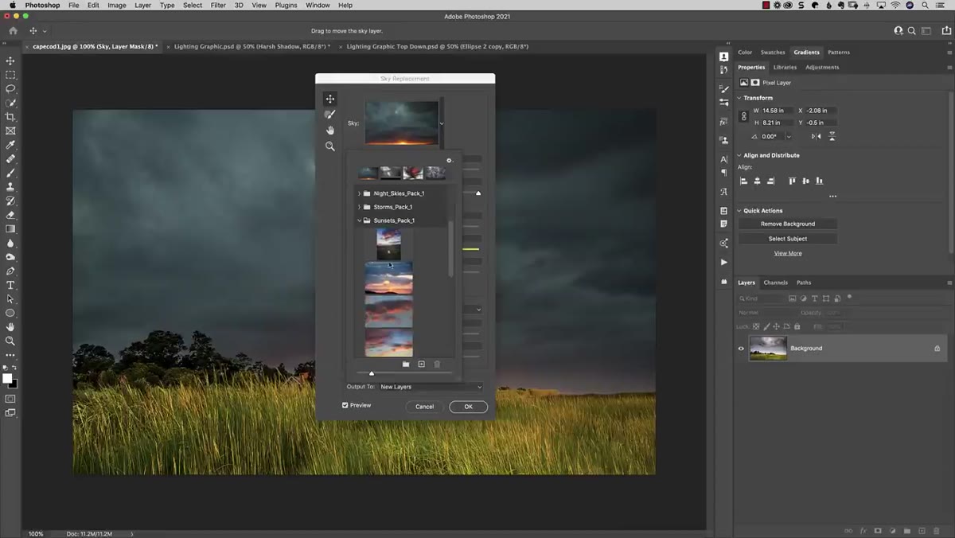
Task: Open the Filter menu
Action: coord(218,5)
